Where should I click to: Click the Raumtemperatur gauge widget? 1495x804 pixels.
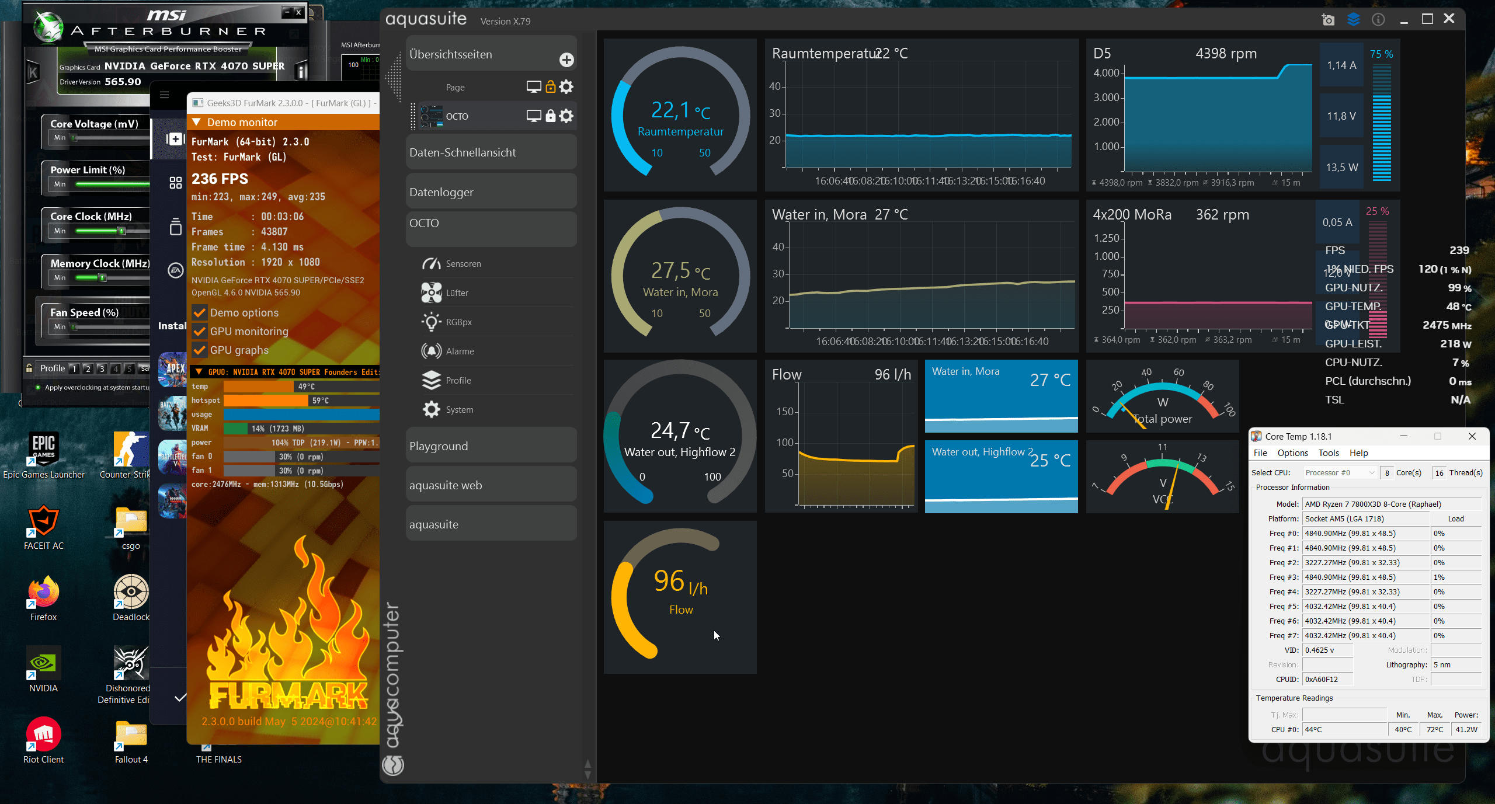pyautogui.click(x=680, y=115)
